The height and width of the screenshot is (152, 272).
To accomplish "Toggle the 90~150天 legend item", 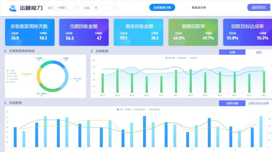I will 12,76.
